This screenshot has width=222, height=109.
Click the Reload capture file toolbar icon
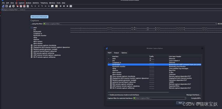click(x=28, y=6)
